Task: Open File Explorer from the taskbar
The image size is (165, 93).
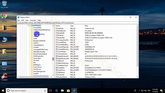Action: click(x=62, y=91)
